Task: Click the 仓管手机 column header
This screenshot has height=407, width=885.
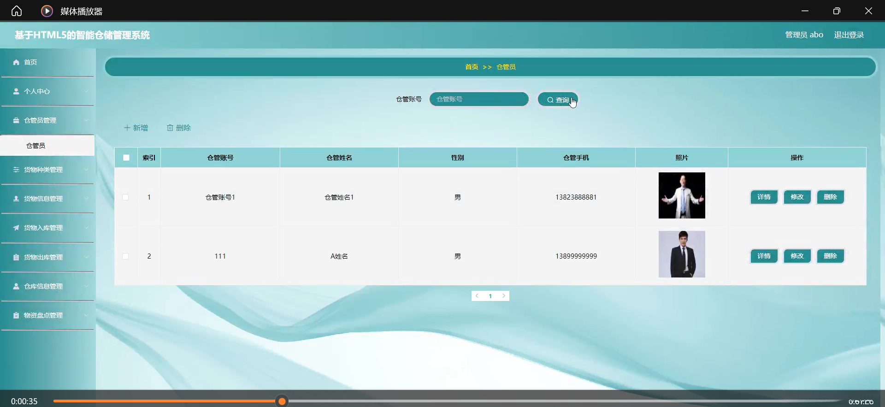Action: click(x=576, y=158)
